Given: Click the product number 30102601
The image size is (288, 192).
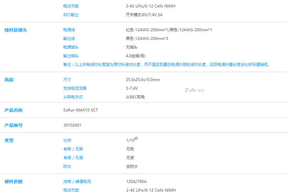Looking at the screenshot, I should point(72,125).
